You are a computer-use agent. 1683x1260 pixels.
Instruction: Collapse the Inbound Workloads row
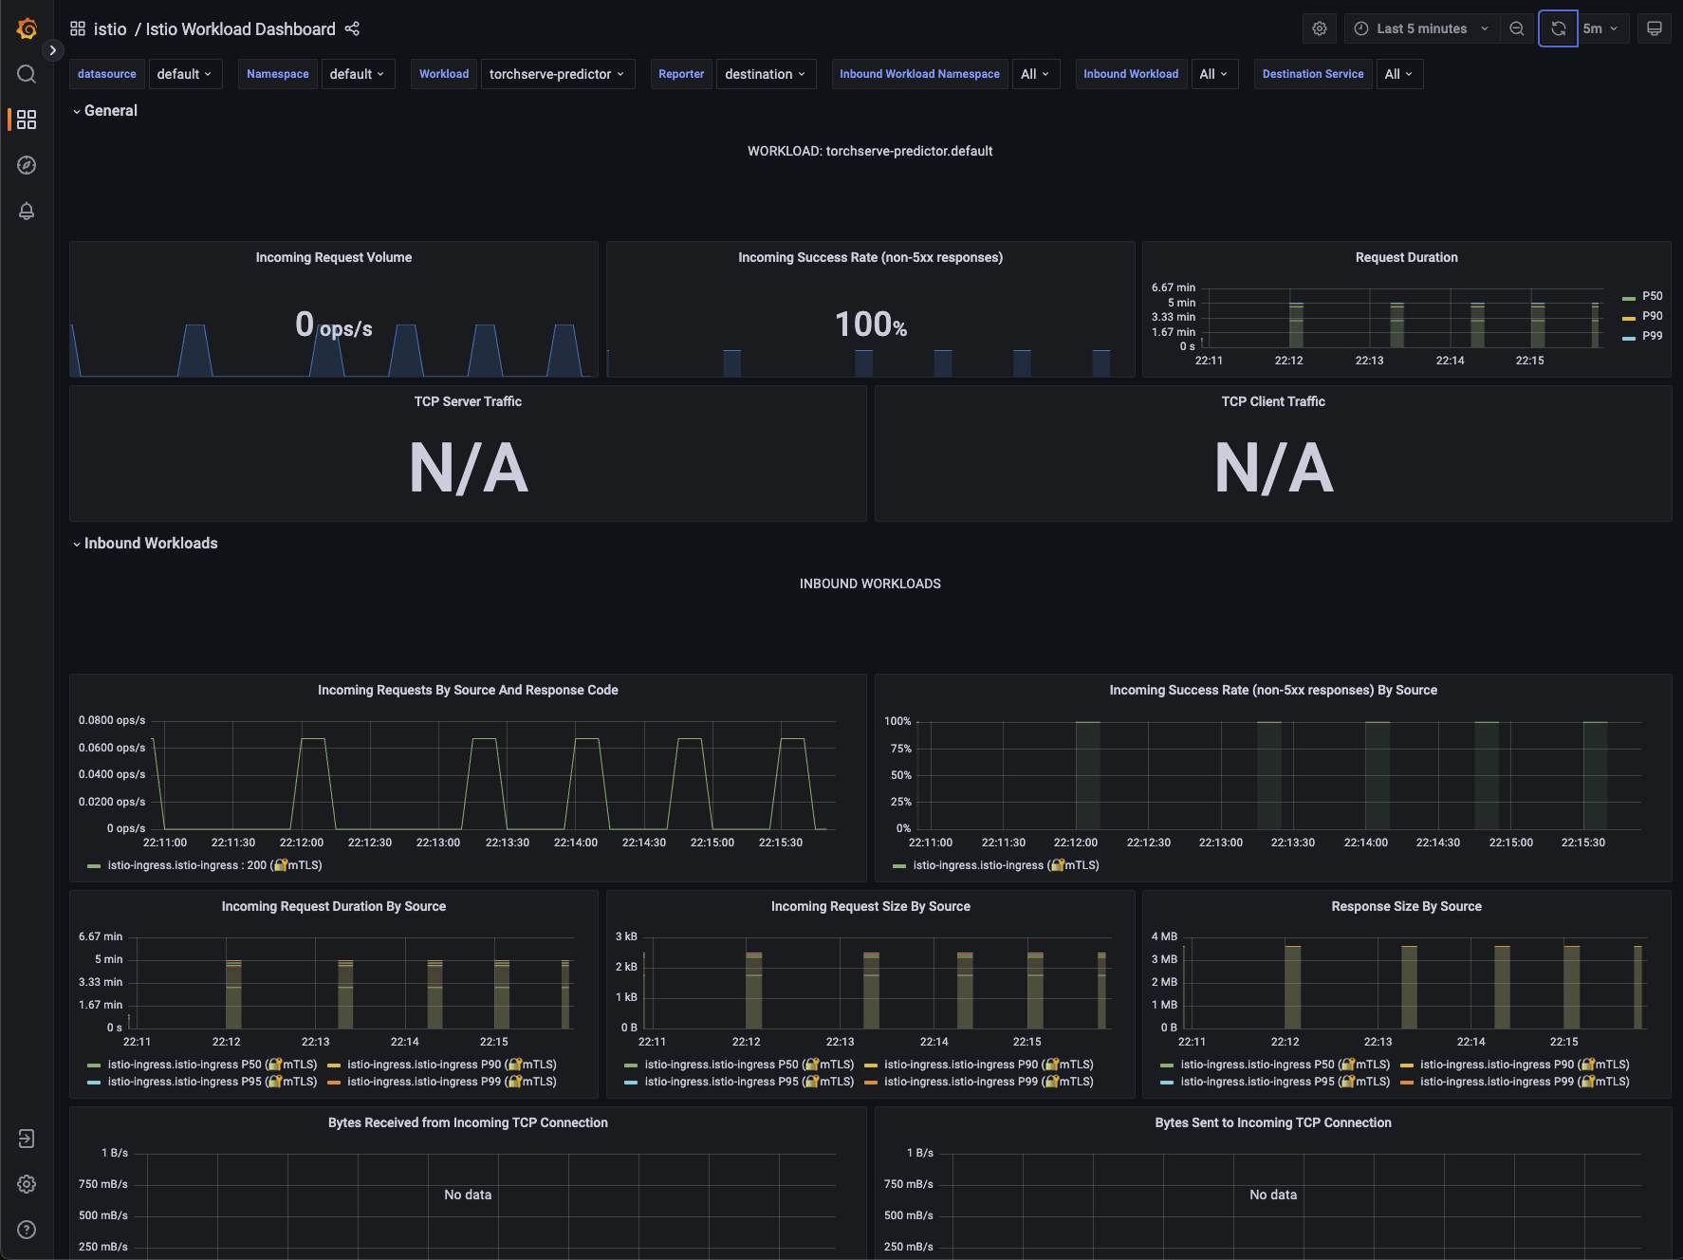[x=150, y=544]
